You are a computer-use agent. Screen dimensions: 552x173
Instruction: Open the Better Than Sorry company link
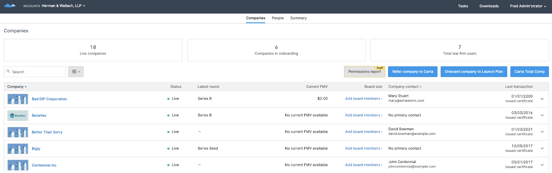47,132
